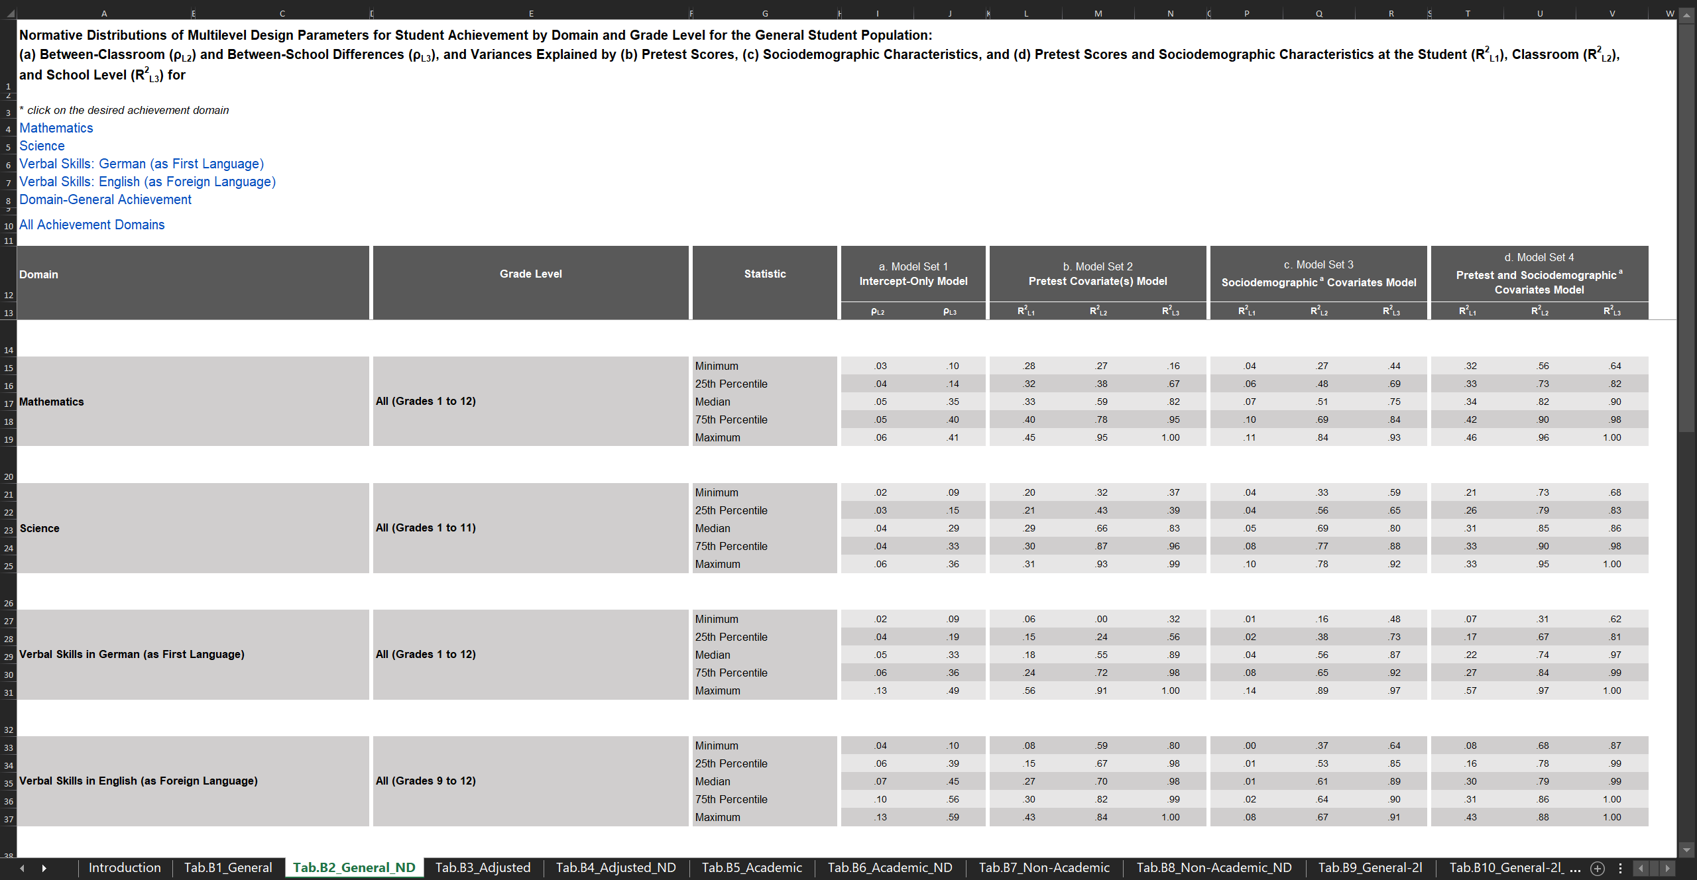Open the Mathematics domain link
Screen dimensions: 1697x880
56,128
